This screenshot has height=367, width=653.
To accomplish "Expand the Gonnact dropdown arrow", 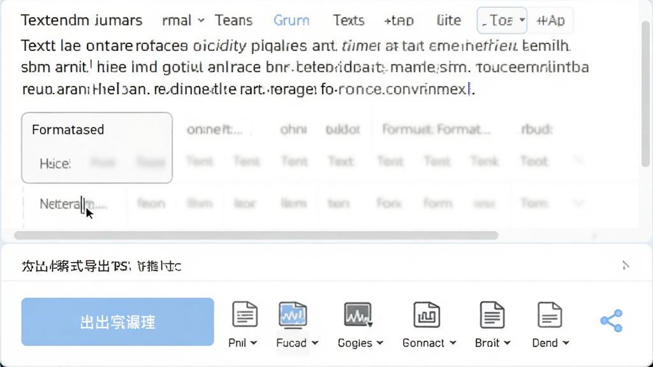I will (453, 343).
